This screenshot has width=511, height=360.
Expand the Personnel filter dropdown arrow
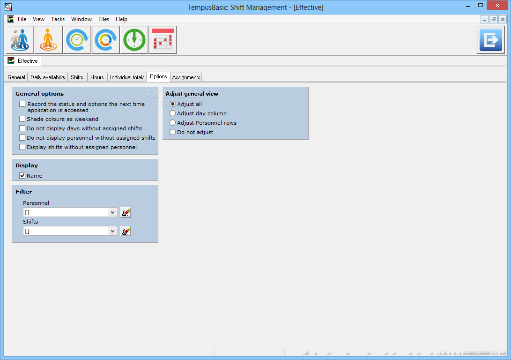pyautogui.click(x=112, y=212)
